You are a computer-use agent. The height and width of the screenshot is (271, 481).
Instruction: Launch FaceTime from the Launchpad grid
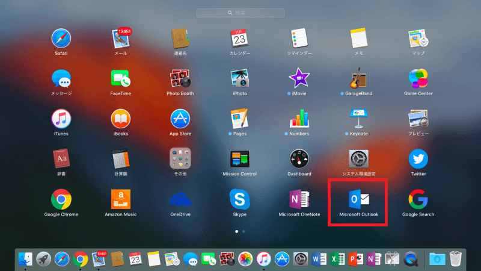pyautogui.click(x=121, y=79)
